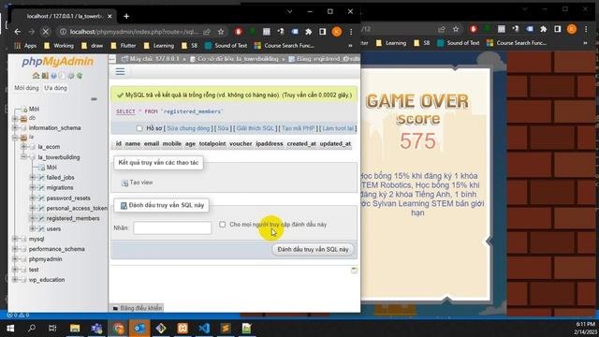599x337 pixels.
Task: Click the phpMyAdmin logo
Action: point(57,62)
